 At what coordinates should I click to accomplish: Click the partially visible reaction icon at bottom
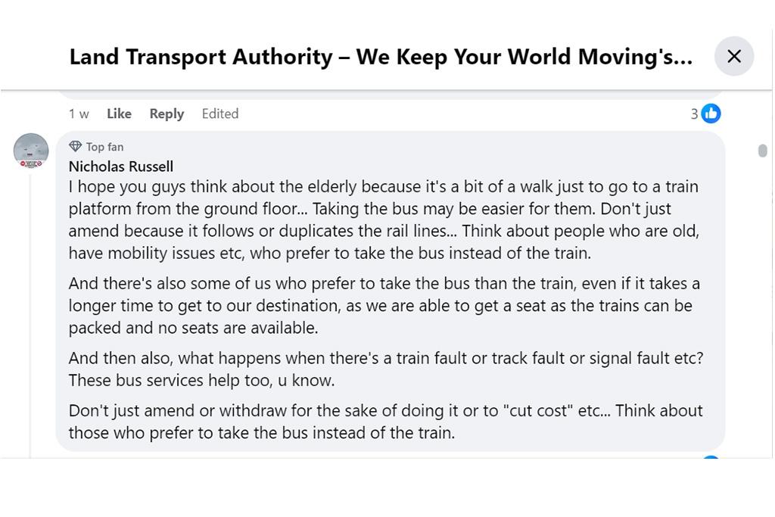(710, 457)
